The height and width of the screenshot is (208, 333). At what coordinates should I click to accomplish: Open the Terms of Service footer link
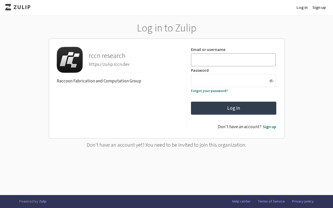coord(271,201)
